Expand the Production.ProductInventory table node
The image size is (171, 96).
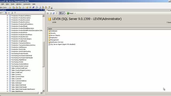tap(7, 22)
